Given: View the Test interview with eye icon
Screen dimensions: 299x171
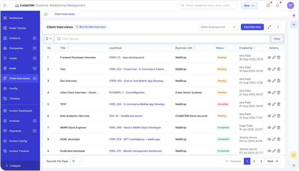Looking at the screenshot, I should pyautogui.click(x=269, y=69).
